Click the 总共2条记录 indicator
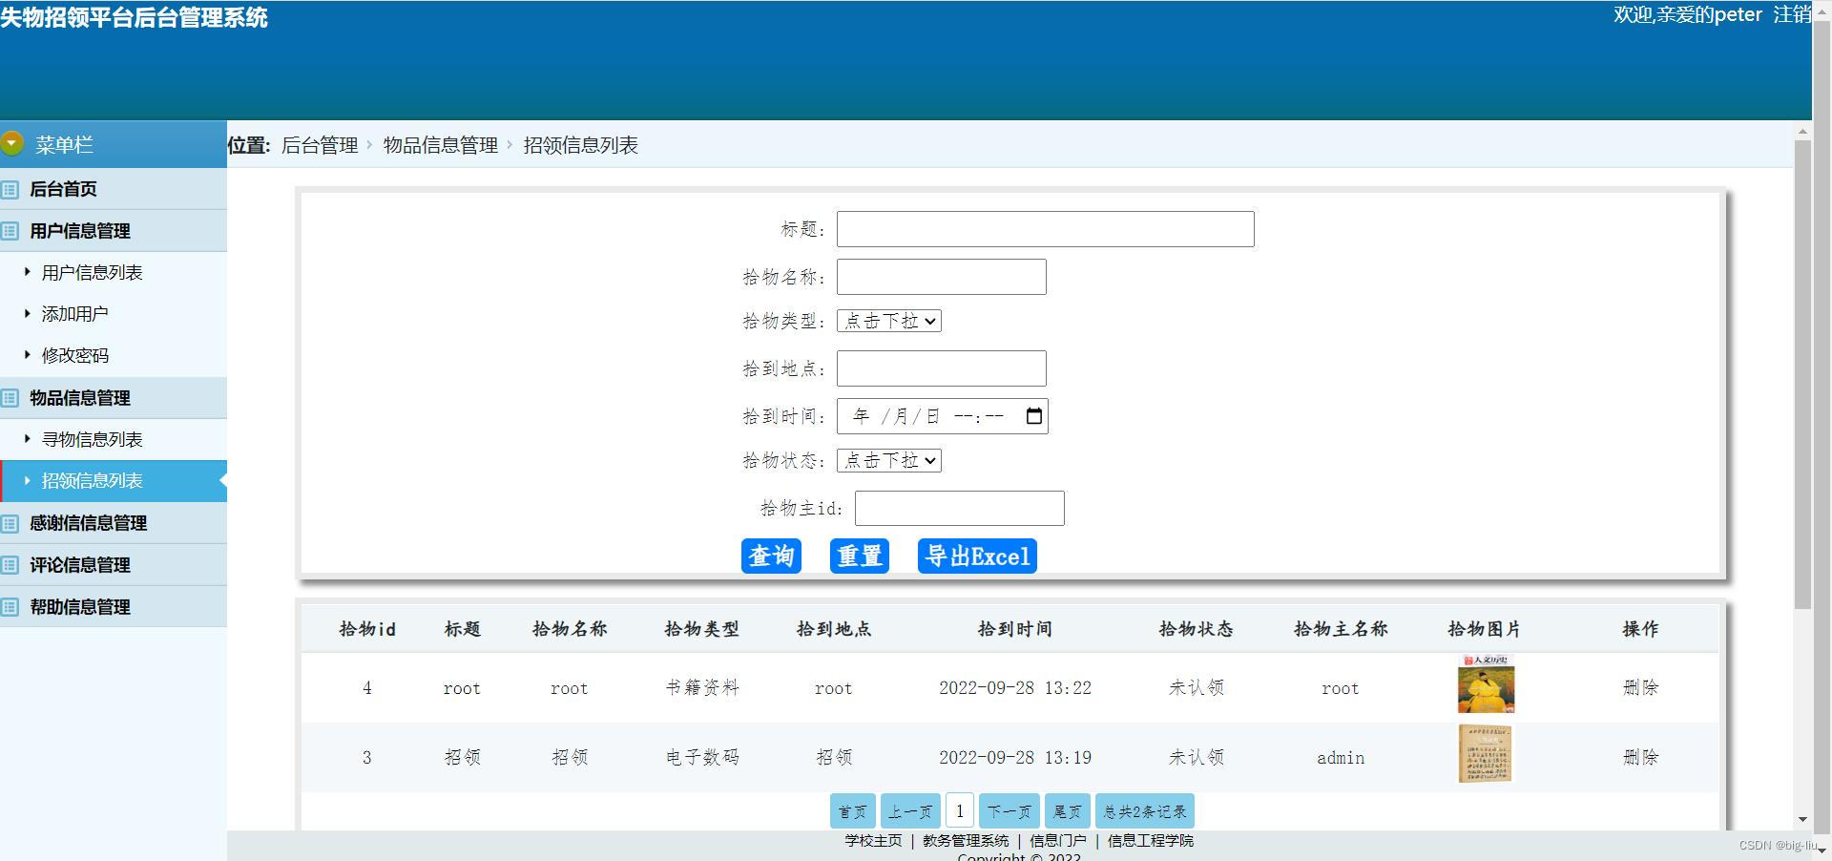 (x=1145, y=811)
